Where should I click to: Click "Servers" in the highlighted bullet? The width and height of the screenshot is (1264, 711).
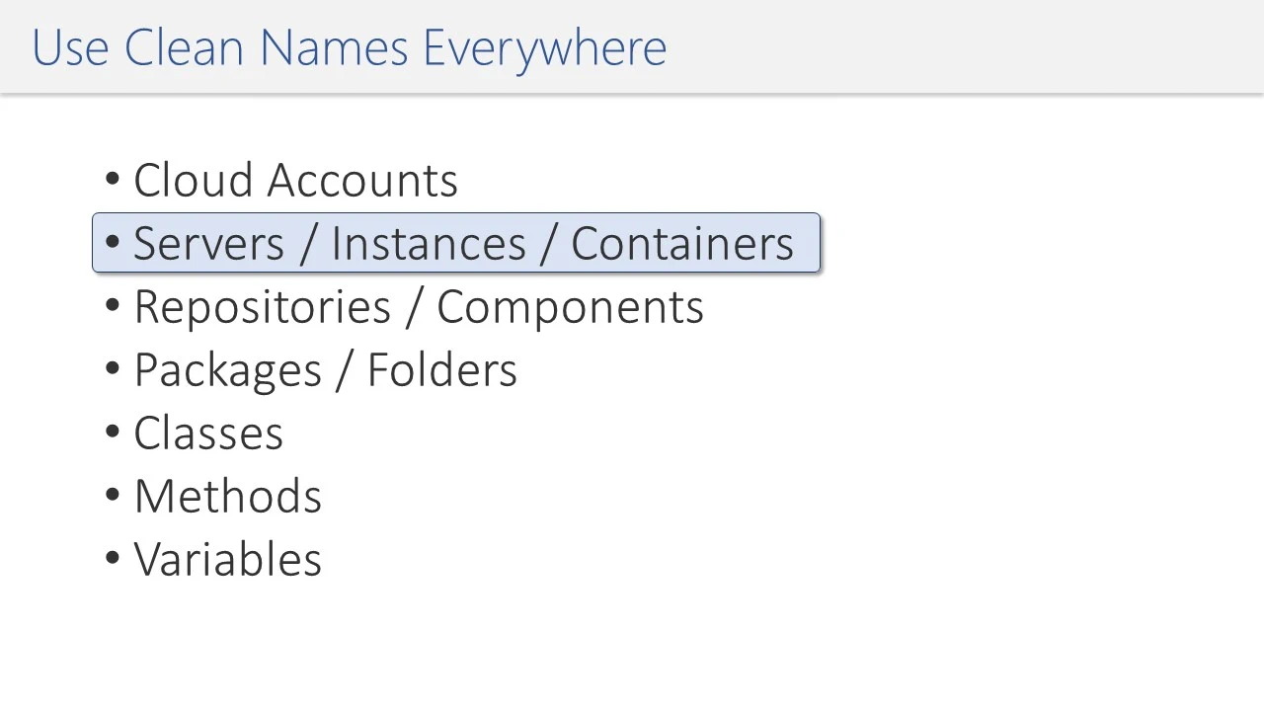pos(208,244)
